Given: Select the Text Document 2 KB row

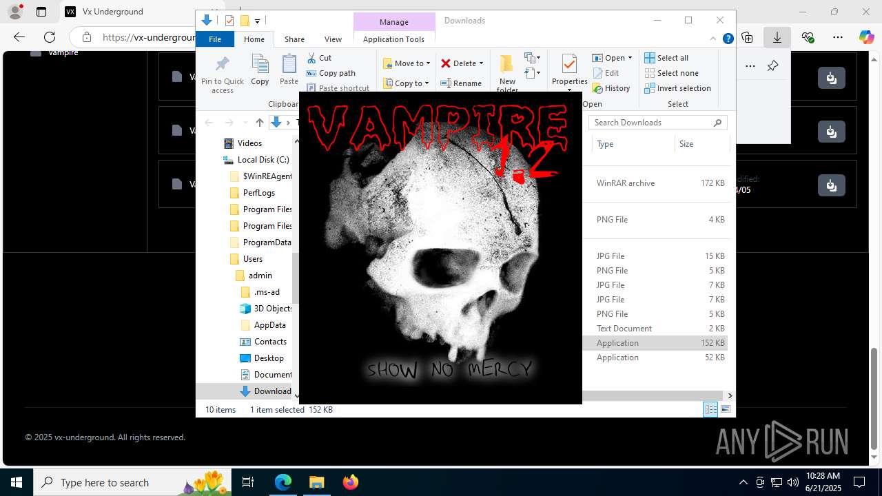Looking at the screenshot, I should (x=655, y=329).
